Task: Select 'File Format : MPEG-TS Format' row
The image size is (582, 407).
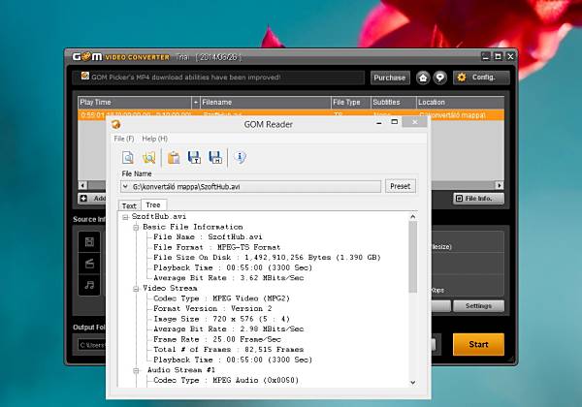Action: 216,247
